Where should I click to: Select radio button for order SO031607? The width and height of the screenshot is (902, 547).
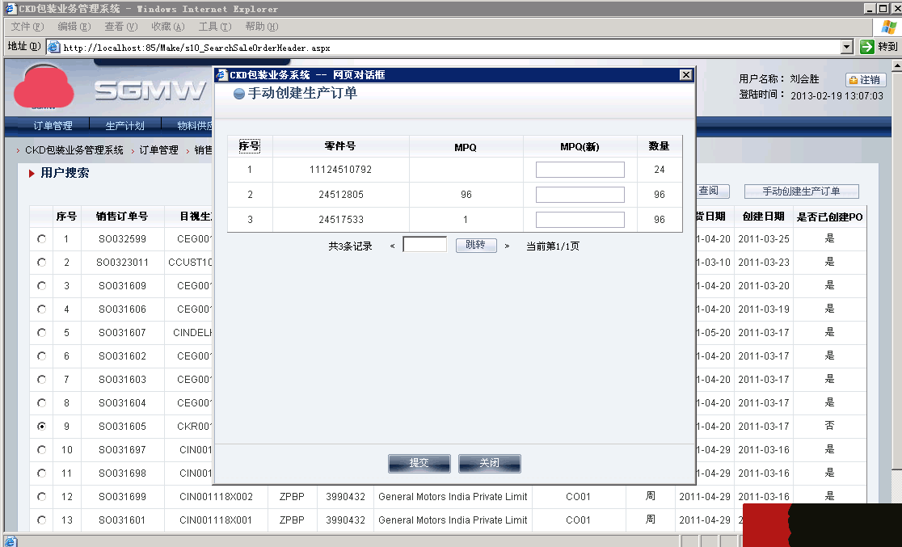click(41, 332)
